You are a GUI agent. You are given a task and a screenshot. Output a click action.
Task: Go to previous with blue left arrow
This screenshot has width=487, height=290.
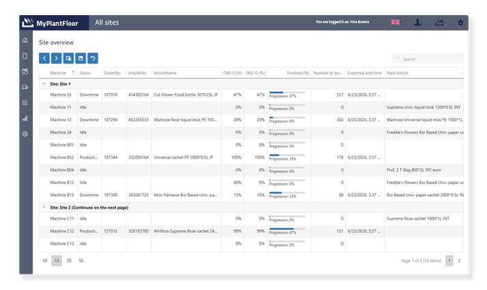pos(44,58)
